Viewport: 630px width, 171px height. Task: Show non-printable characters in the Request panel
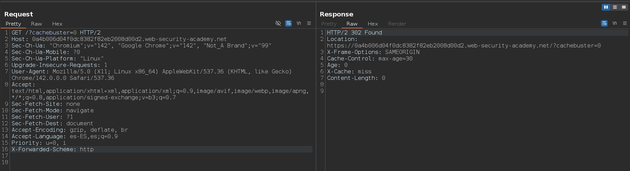click(x=299, y=23)
